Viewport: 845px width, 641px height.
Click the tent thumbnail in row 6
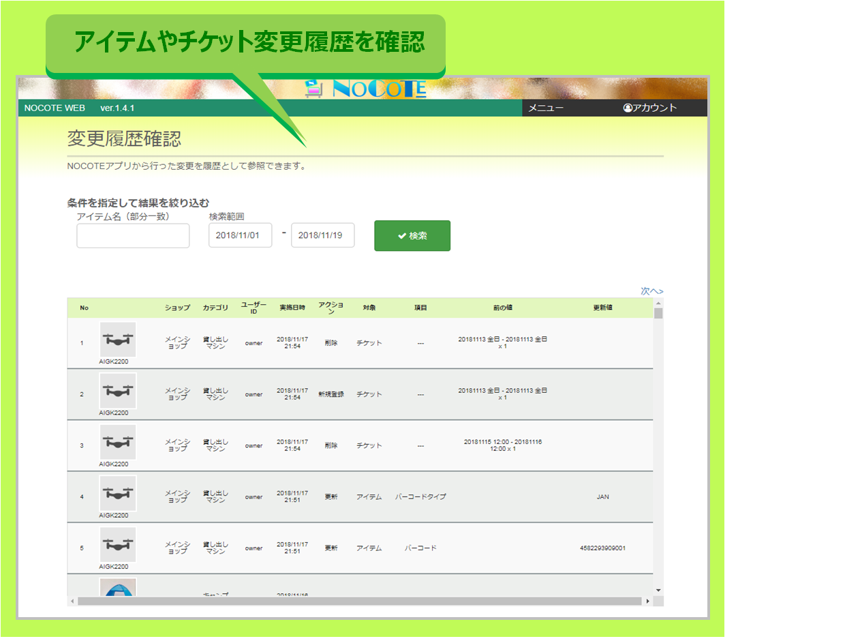118,587
